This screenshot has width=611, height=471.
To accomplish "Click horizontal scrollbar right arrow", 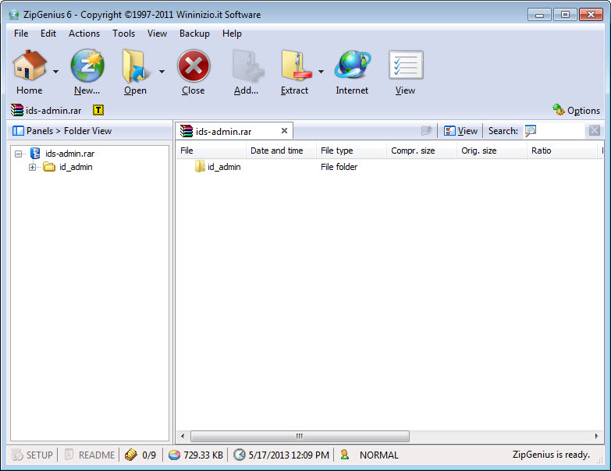I will point(596,436).
